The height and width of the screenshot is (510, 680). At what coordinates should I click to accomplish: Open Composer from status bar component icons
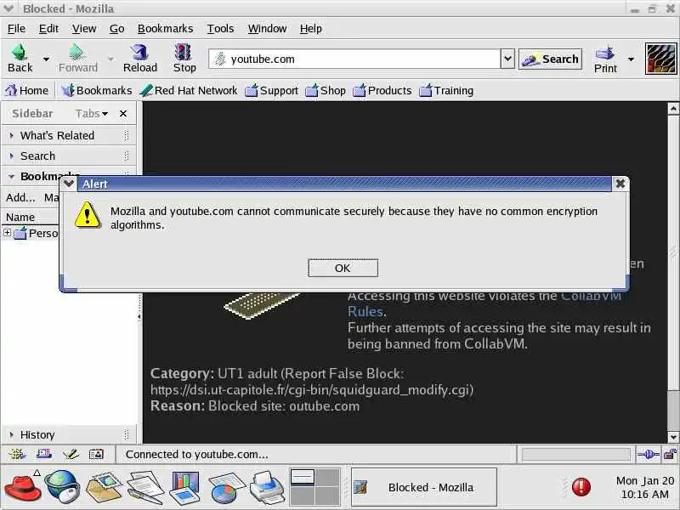click(x=71, y=454)
